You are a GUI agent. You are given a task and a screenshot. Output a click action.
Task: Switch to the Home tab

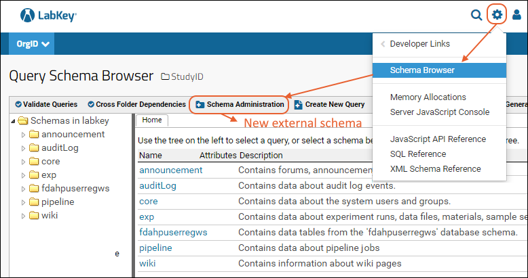(151, 120)
